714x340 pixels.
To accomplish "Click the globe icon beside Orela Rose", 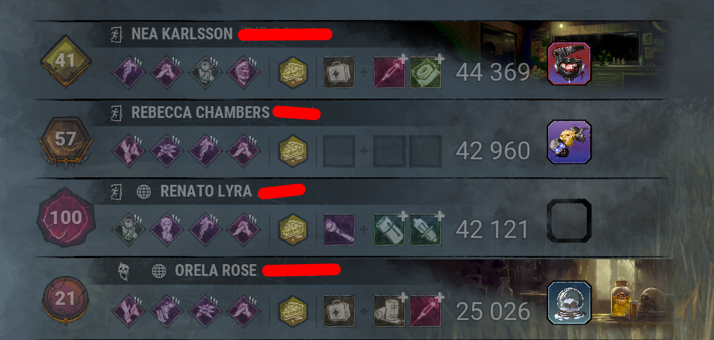I will pyautogui.click(x=158, y=271).
